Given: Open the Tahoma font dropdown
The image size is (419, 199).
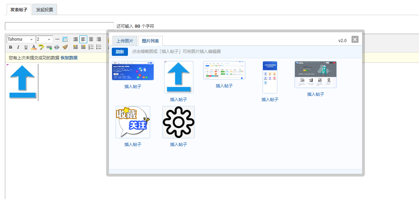Looking at the screenshot, I should point(21,39).
